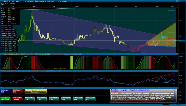186x106 pixels.
Task: Click the red Boğa Desteği Altında button
Action: pos(17,99)
